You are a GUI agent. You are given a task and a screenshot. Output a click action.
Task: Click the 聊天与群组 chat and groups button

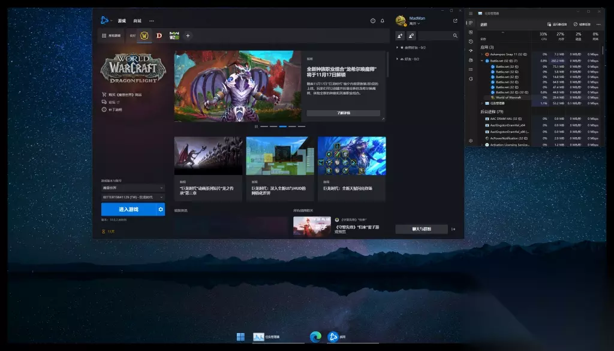[421, 229]
